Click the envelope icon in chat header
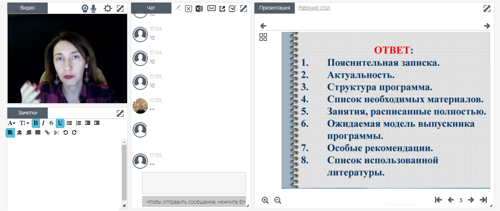Viewport: 500px width, 211px height. point(211,8)
